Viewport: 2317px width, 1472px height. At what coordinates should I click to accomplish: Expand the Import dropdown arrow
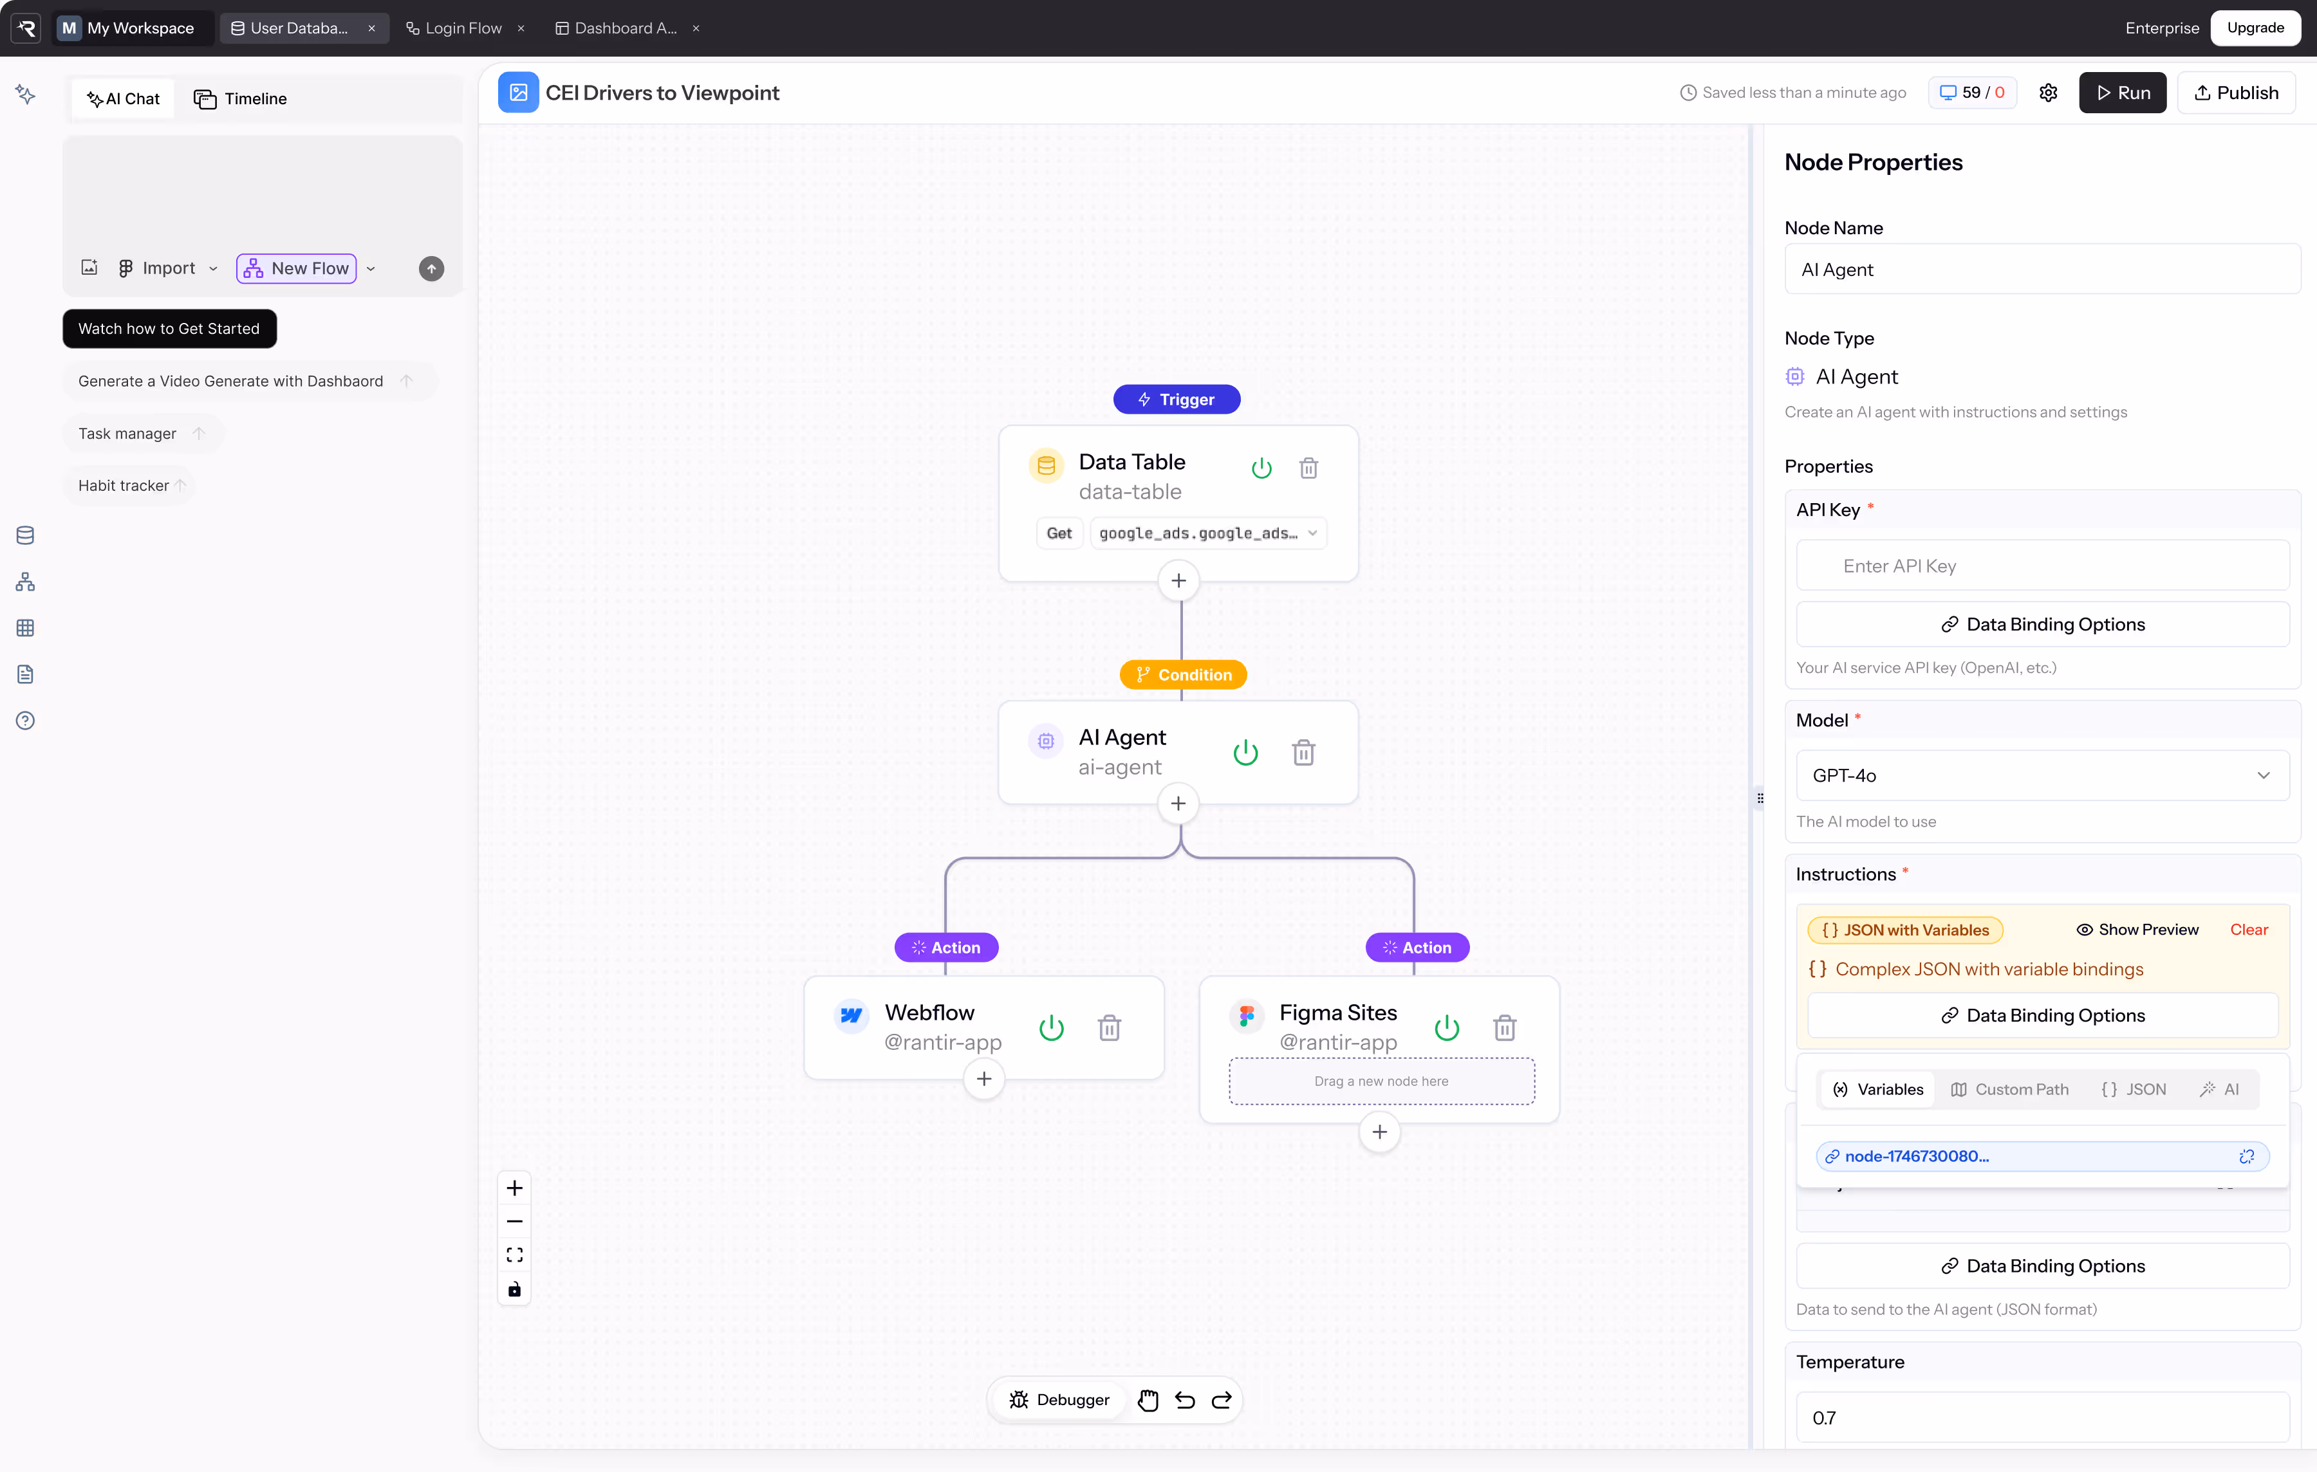coord(214,268)
